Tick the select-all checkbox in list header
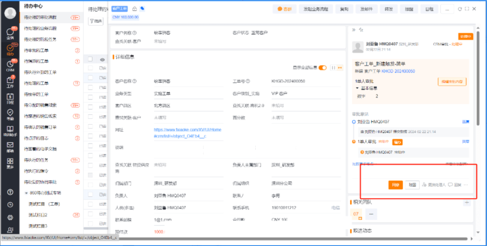The height and width of the screenshot is (246, 487). (90, 59)
